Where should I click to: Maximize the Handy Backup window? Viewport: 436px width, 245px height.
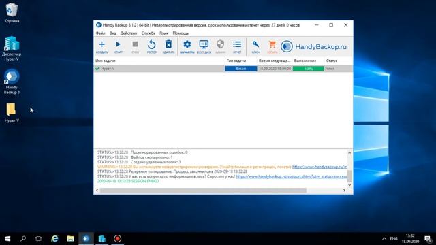pos(331,25)
